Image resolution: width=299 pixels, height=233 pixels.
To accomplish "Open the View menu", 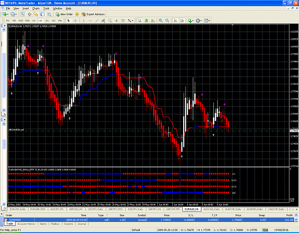I will point(16,9).
